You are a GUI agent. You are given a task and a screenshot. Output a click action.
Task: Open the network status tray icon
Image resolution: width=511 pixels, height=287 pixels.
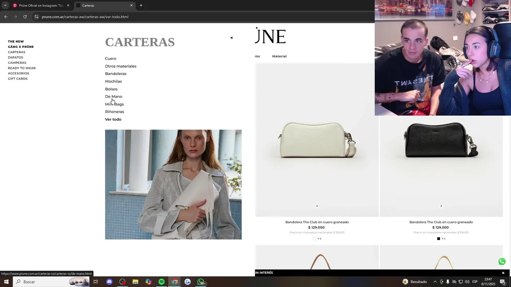[x=460, y=282]
